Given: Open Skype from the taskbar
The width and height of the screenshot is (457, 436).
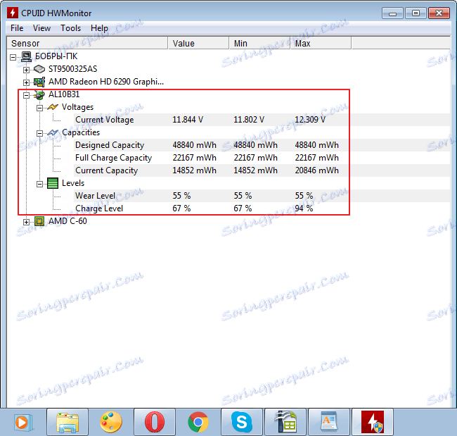Looking at the screenshot, I should pyautogui.click(x=242, y=422).
